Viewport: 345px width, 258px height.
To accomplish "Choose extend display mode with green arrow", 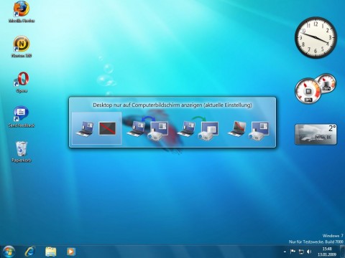I will click(x=198, y=128).
